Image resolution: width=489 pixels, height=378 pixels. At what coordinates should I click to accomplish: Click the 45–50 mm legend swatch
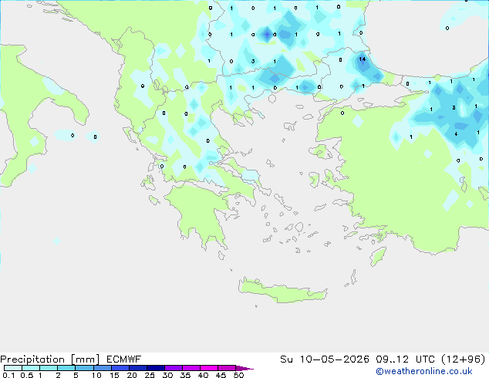[x=227, y=368]
